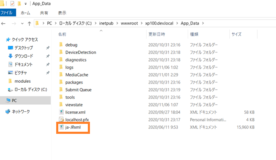
Task: Select the Submit Queue folder icon
Action: click(x=61, y=90)
